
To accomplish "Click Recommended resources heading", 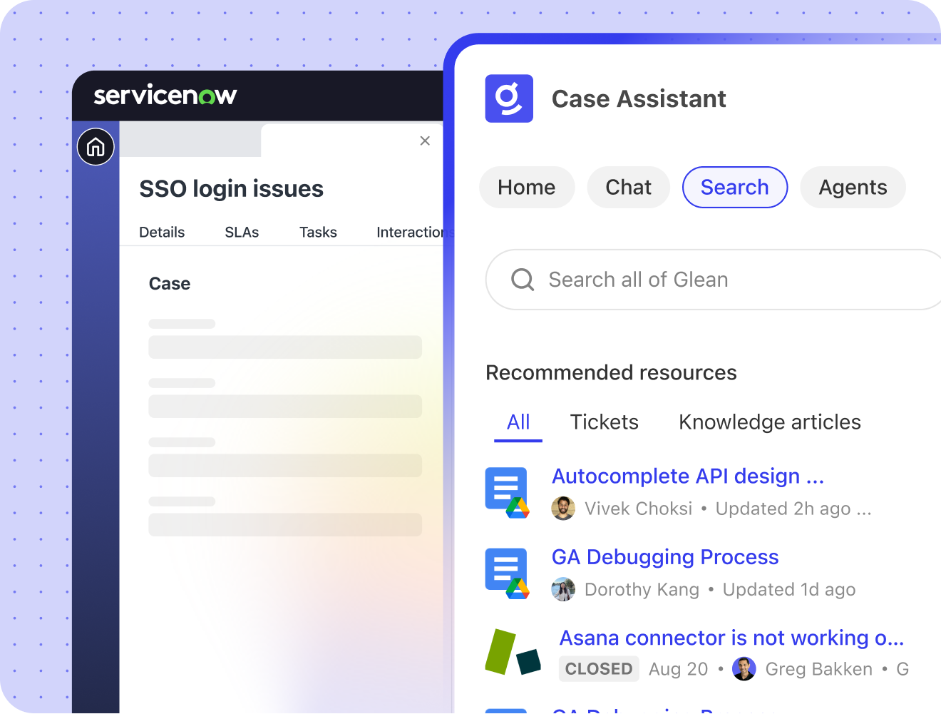I will coord(611,372).
